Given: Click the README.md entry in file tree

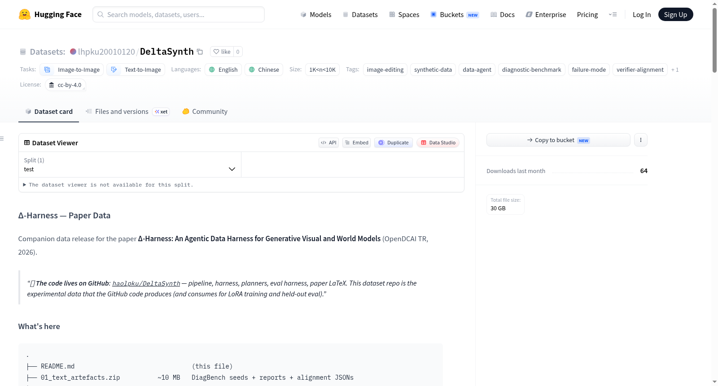Looking at the screenshot, I should [58, 366].
